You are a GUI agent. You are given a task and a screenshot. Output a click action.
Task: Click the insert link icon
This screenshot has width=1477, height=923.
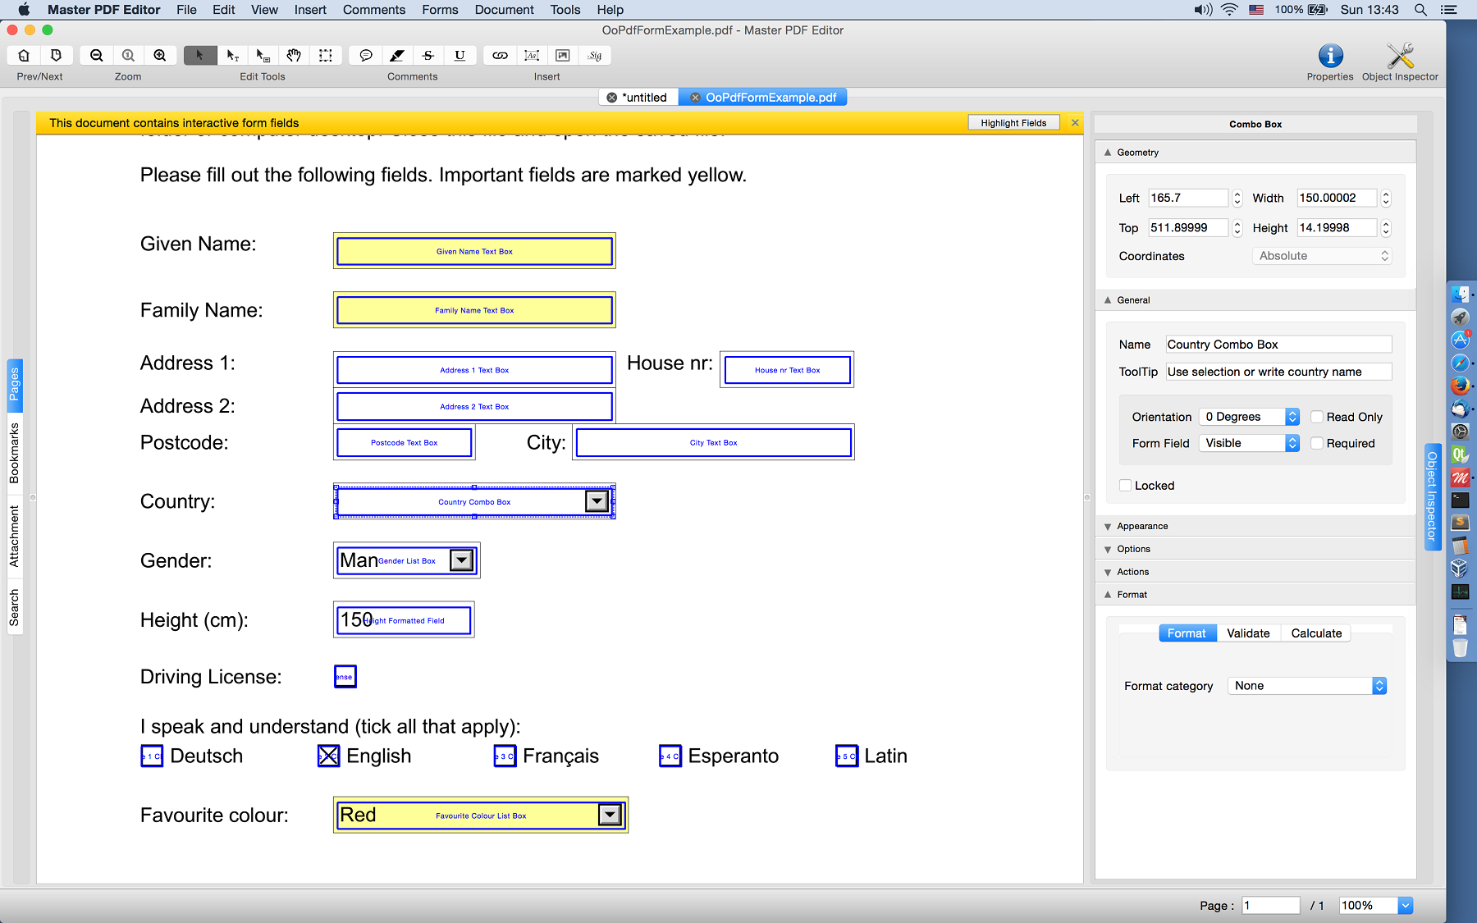click(500, 56)
